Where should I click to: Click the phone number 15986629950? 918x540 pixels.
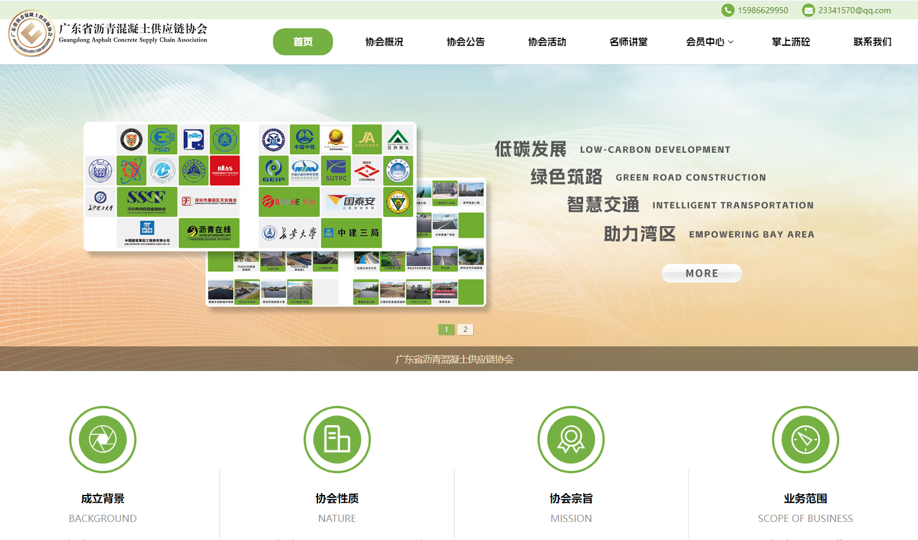tap(763, 10)
